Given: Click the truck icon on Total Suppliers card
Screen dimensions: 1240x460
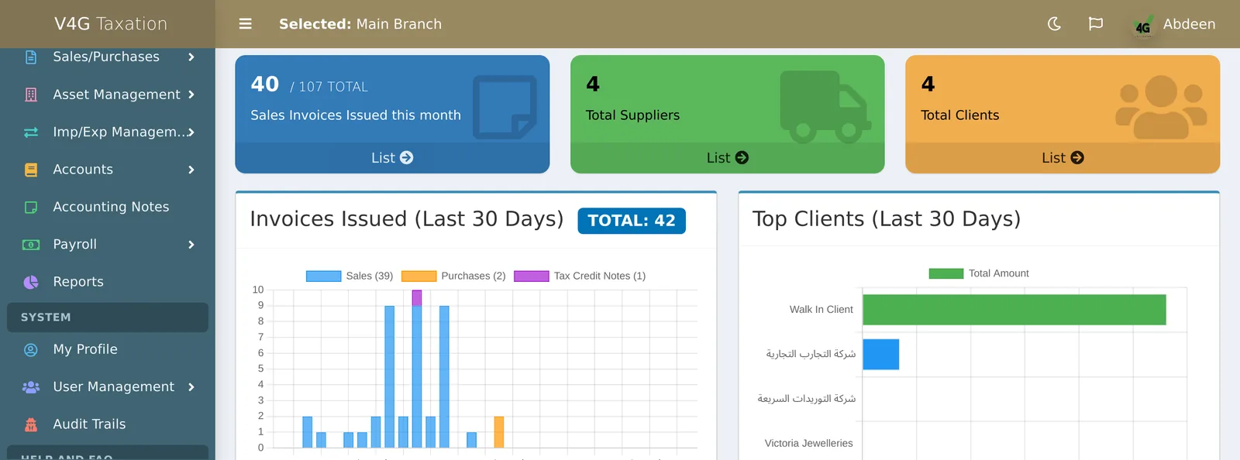Looking at the screenshot, I should click(x=825, y=107).
